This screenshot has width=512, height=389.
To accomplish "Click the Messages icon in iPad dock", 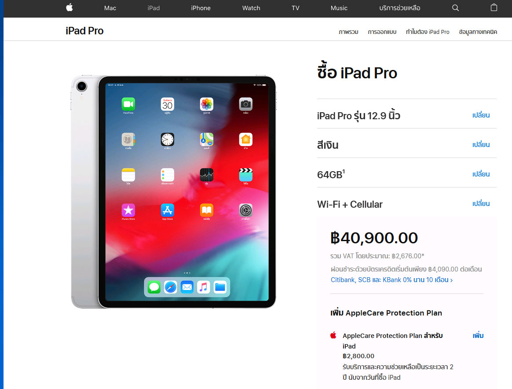I will click(154, 287).
